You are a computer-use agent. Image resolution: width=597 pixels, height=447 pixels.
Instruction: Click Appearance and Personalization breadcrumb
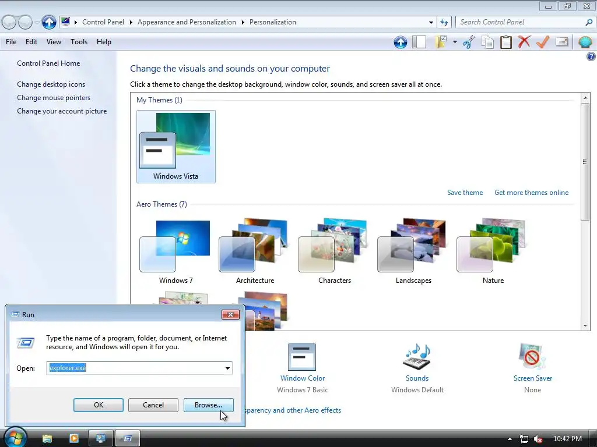(187, 22)
